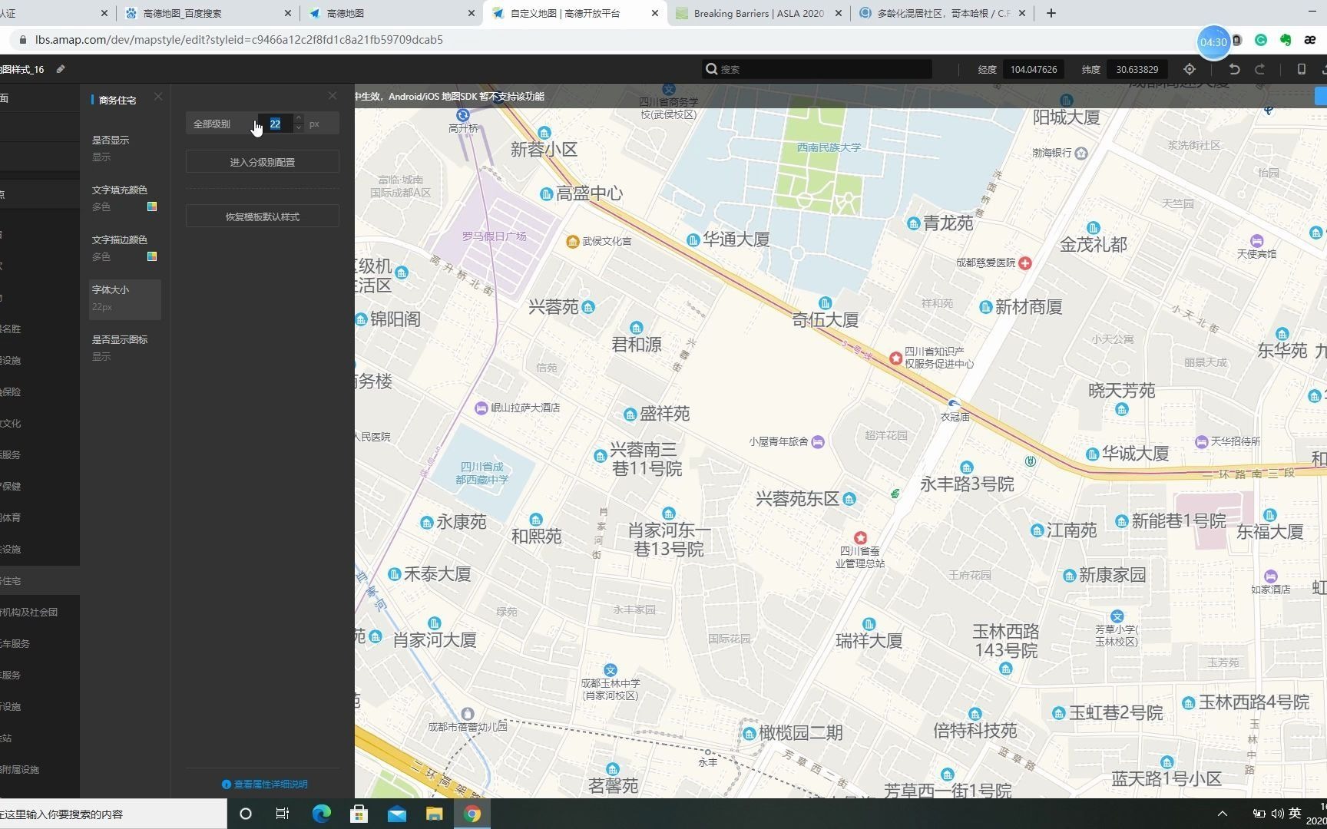Click the 搜索 map search field

817,69
